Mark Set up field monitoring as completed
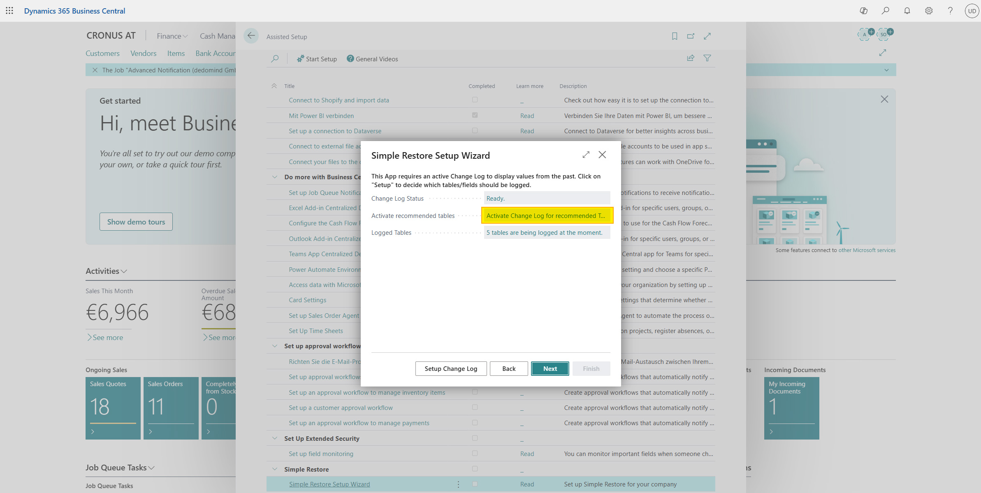The height and width of the screenshot is (493, 981). [x=475, y=454]
